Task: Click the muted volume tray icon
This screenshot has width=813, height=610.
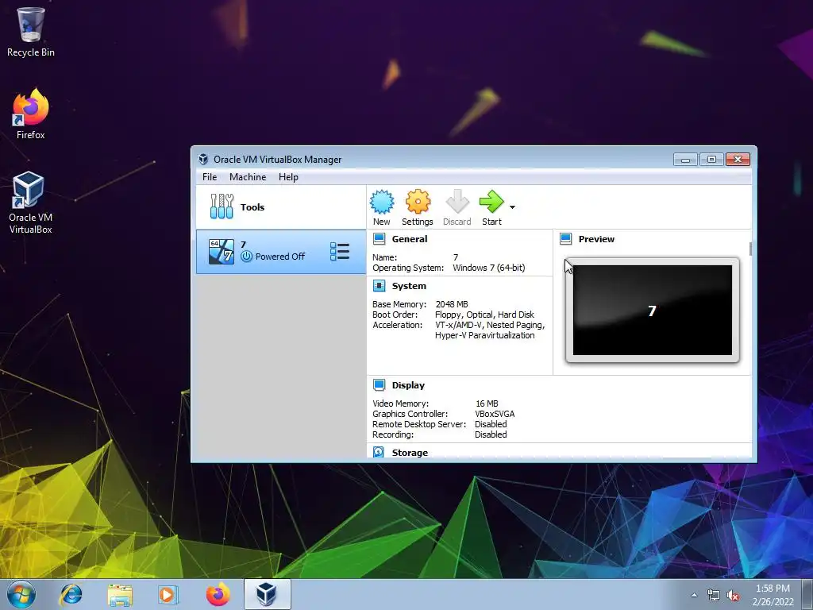Action: click(733, 596)
